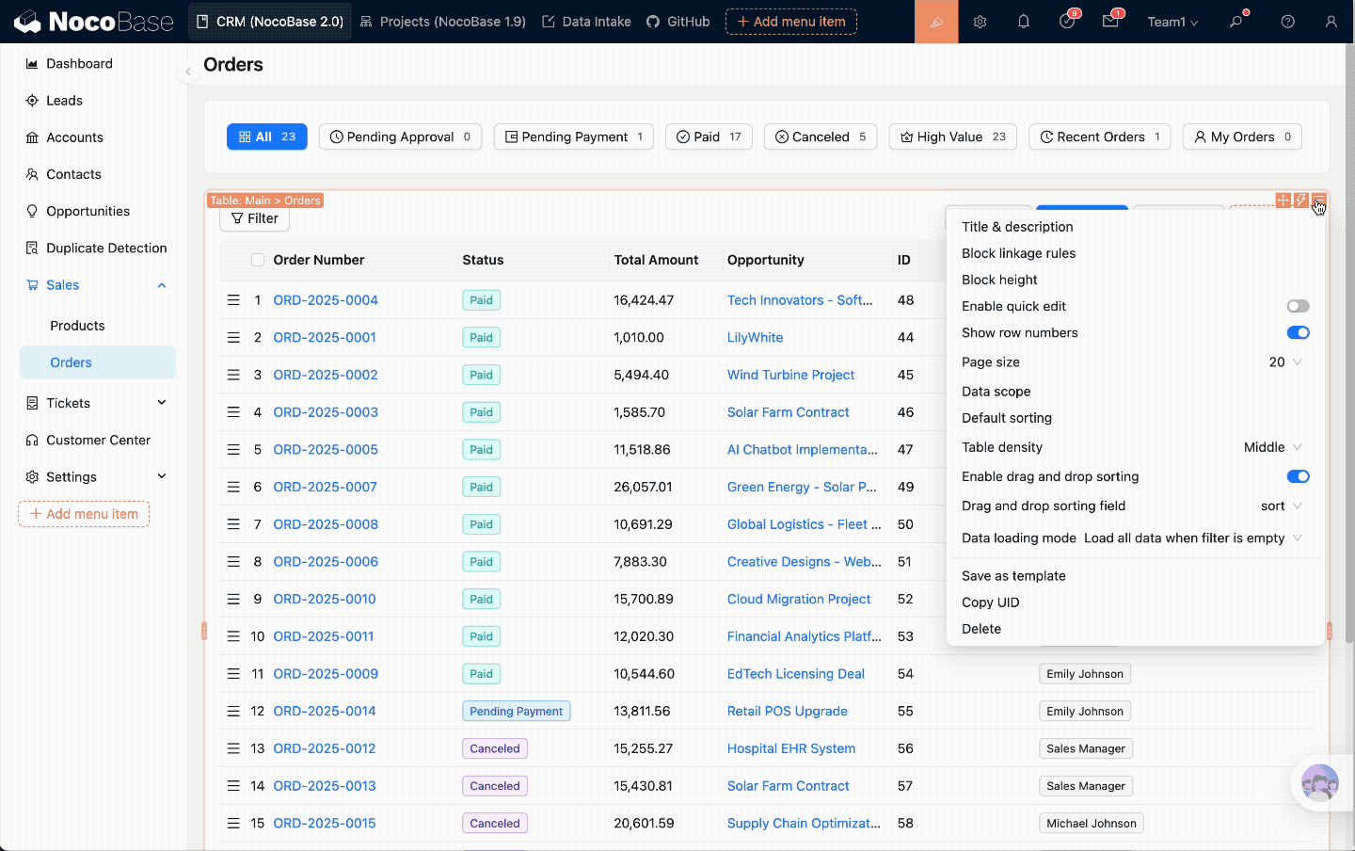
Task: Click the block drag move handle icon
Action: coord(1283,200)
